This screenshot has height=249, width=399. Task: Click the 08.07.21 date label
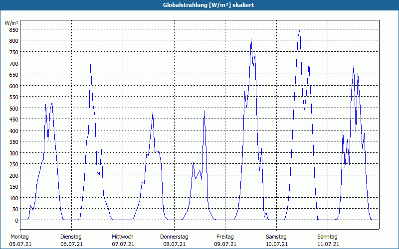coord(174,244)
